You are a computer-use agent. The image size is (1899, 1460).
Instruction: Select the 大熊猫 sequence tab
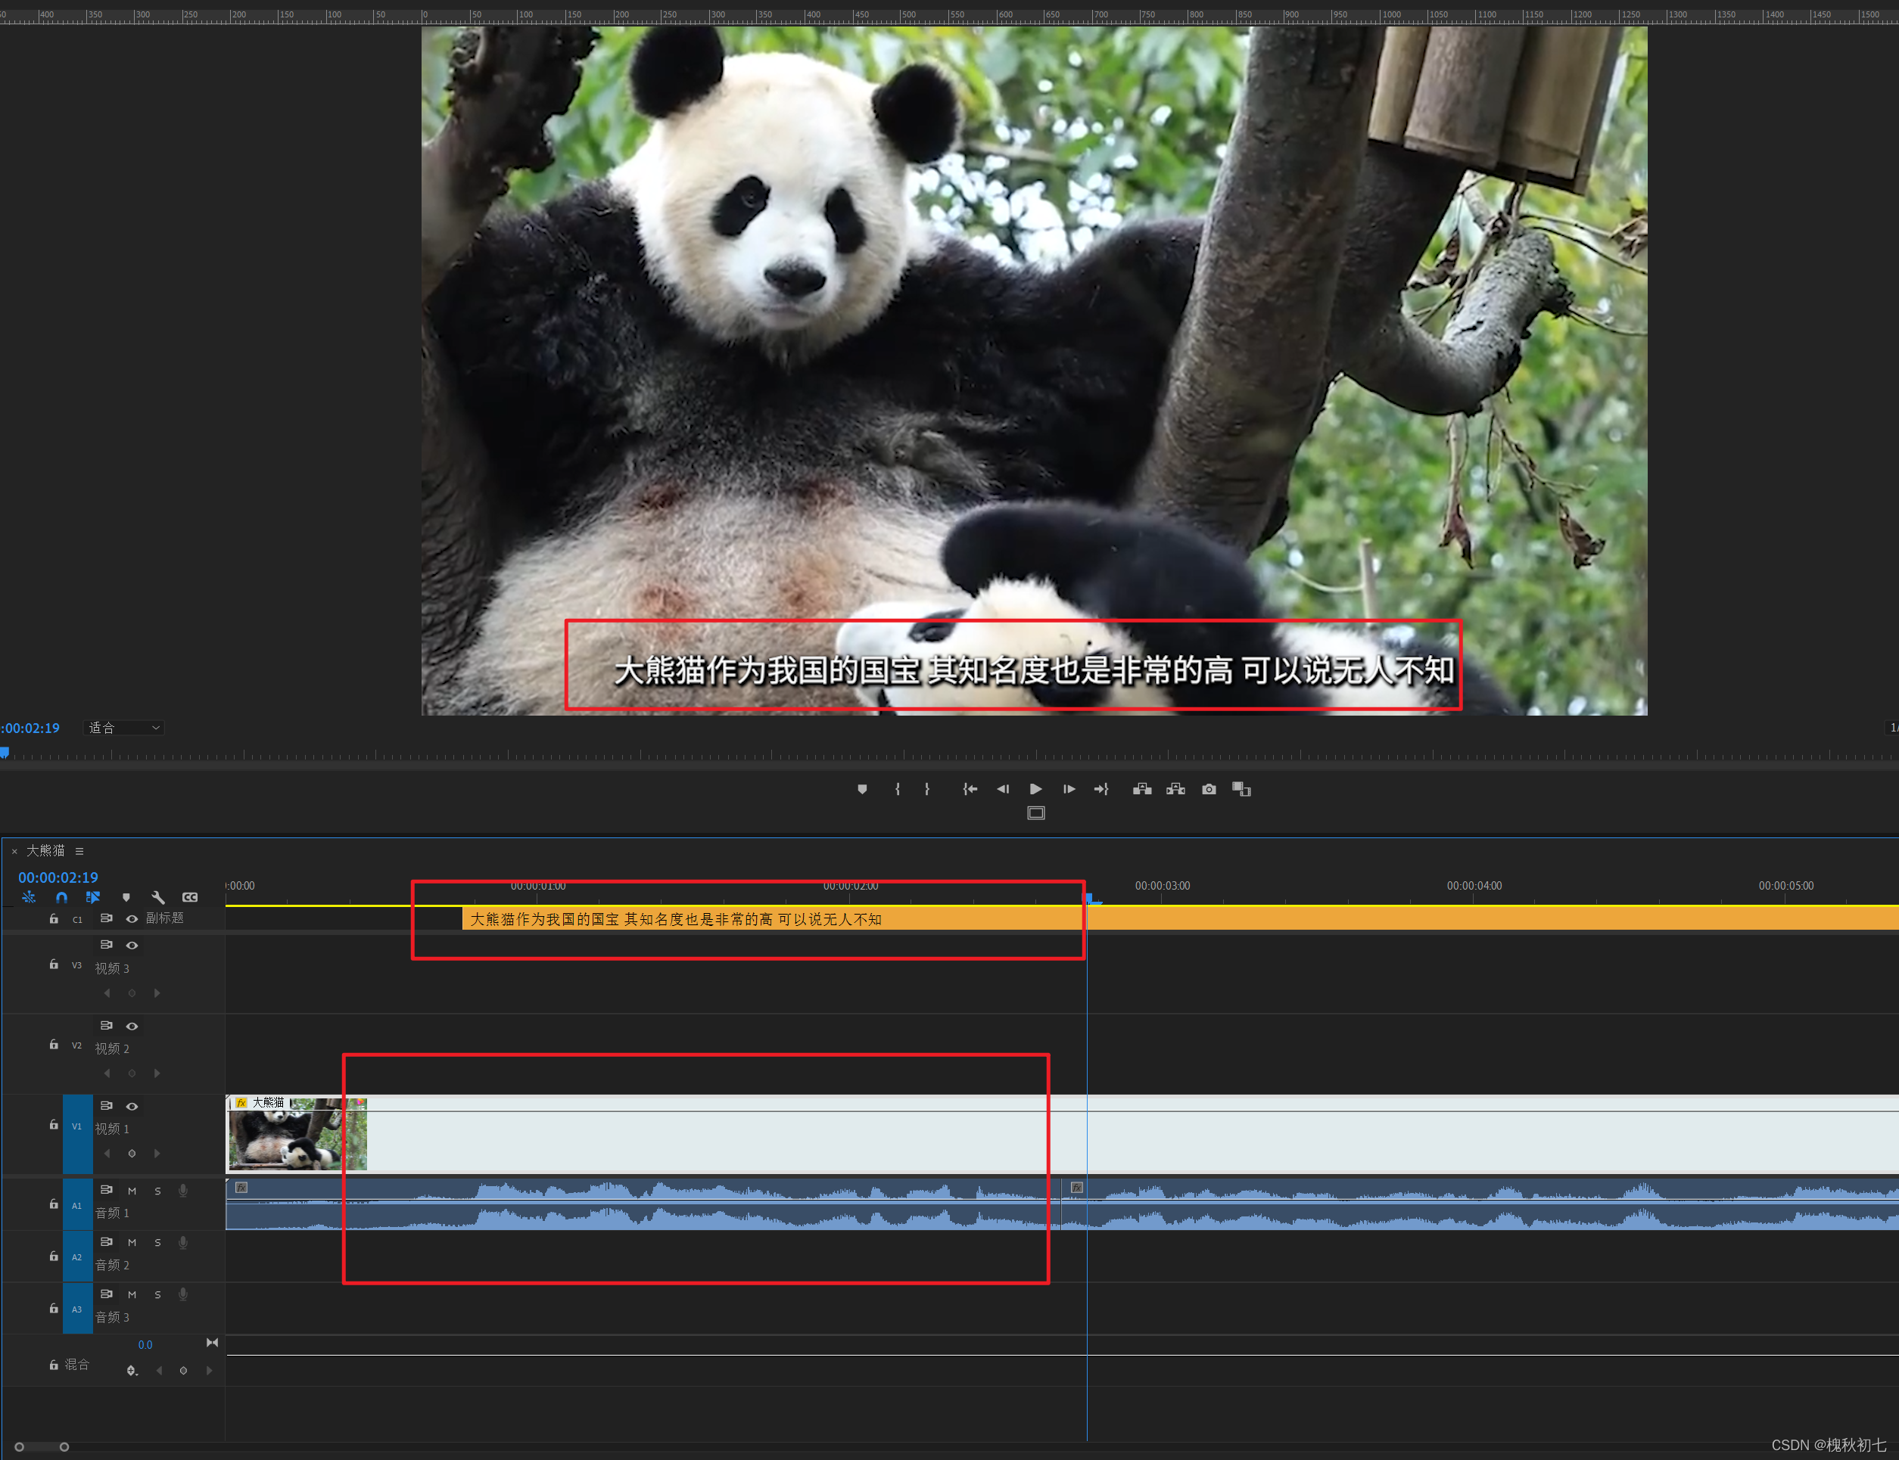pyautogui.click(x=45, y=851)
